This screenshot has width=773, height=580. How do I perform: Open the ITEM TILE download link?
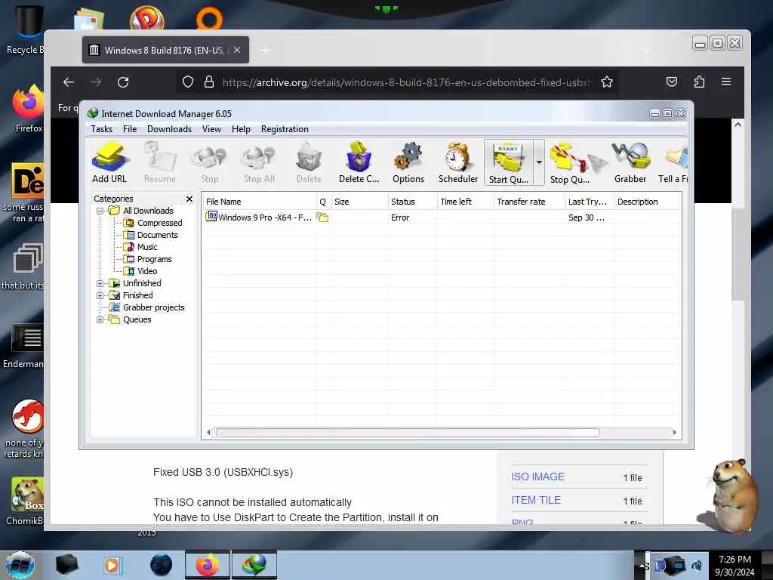coord(536,500)
